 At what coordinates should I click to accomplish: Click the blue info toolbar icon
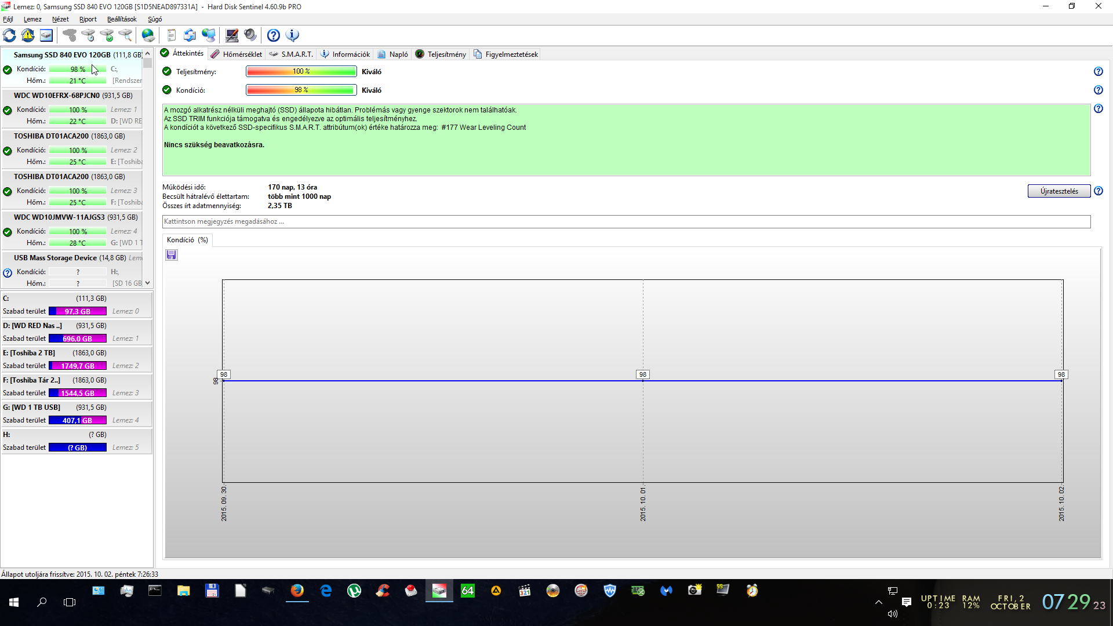click(x=293, y=35)
